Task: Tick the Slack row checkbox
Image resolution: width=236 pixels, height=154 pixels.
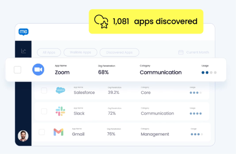Action: point(44,111)
